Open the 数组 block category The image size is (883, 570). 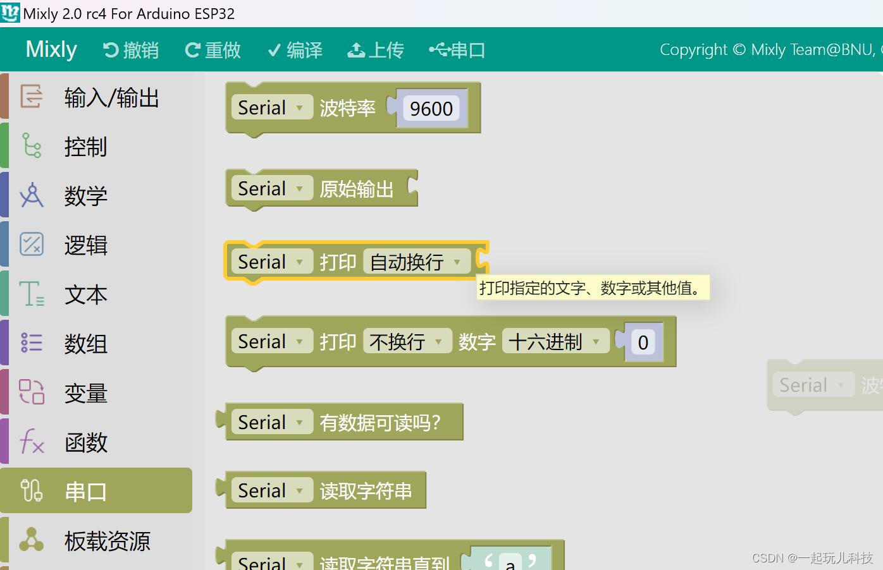(96, 343)
